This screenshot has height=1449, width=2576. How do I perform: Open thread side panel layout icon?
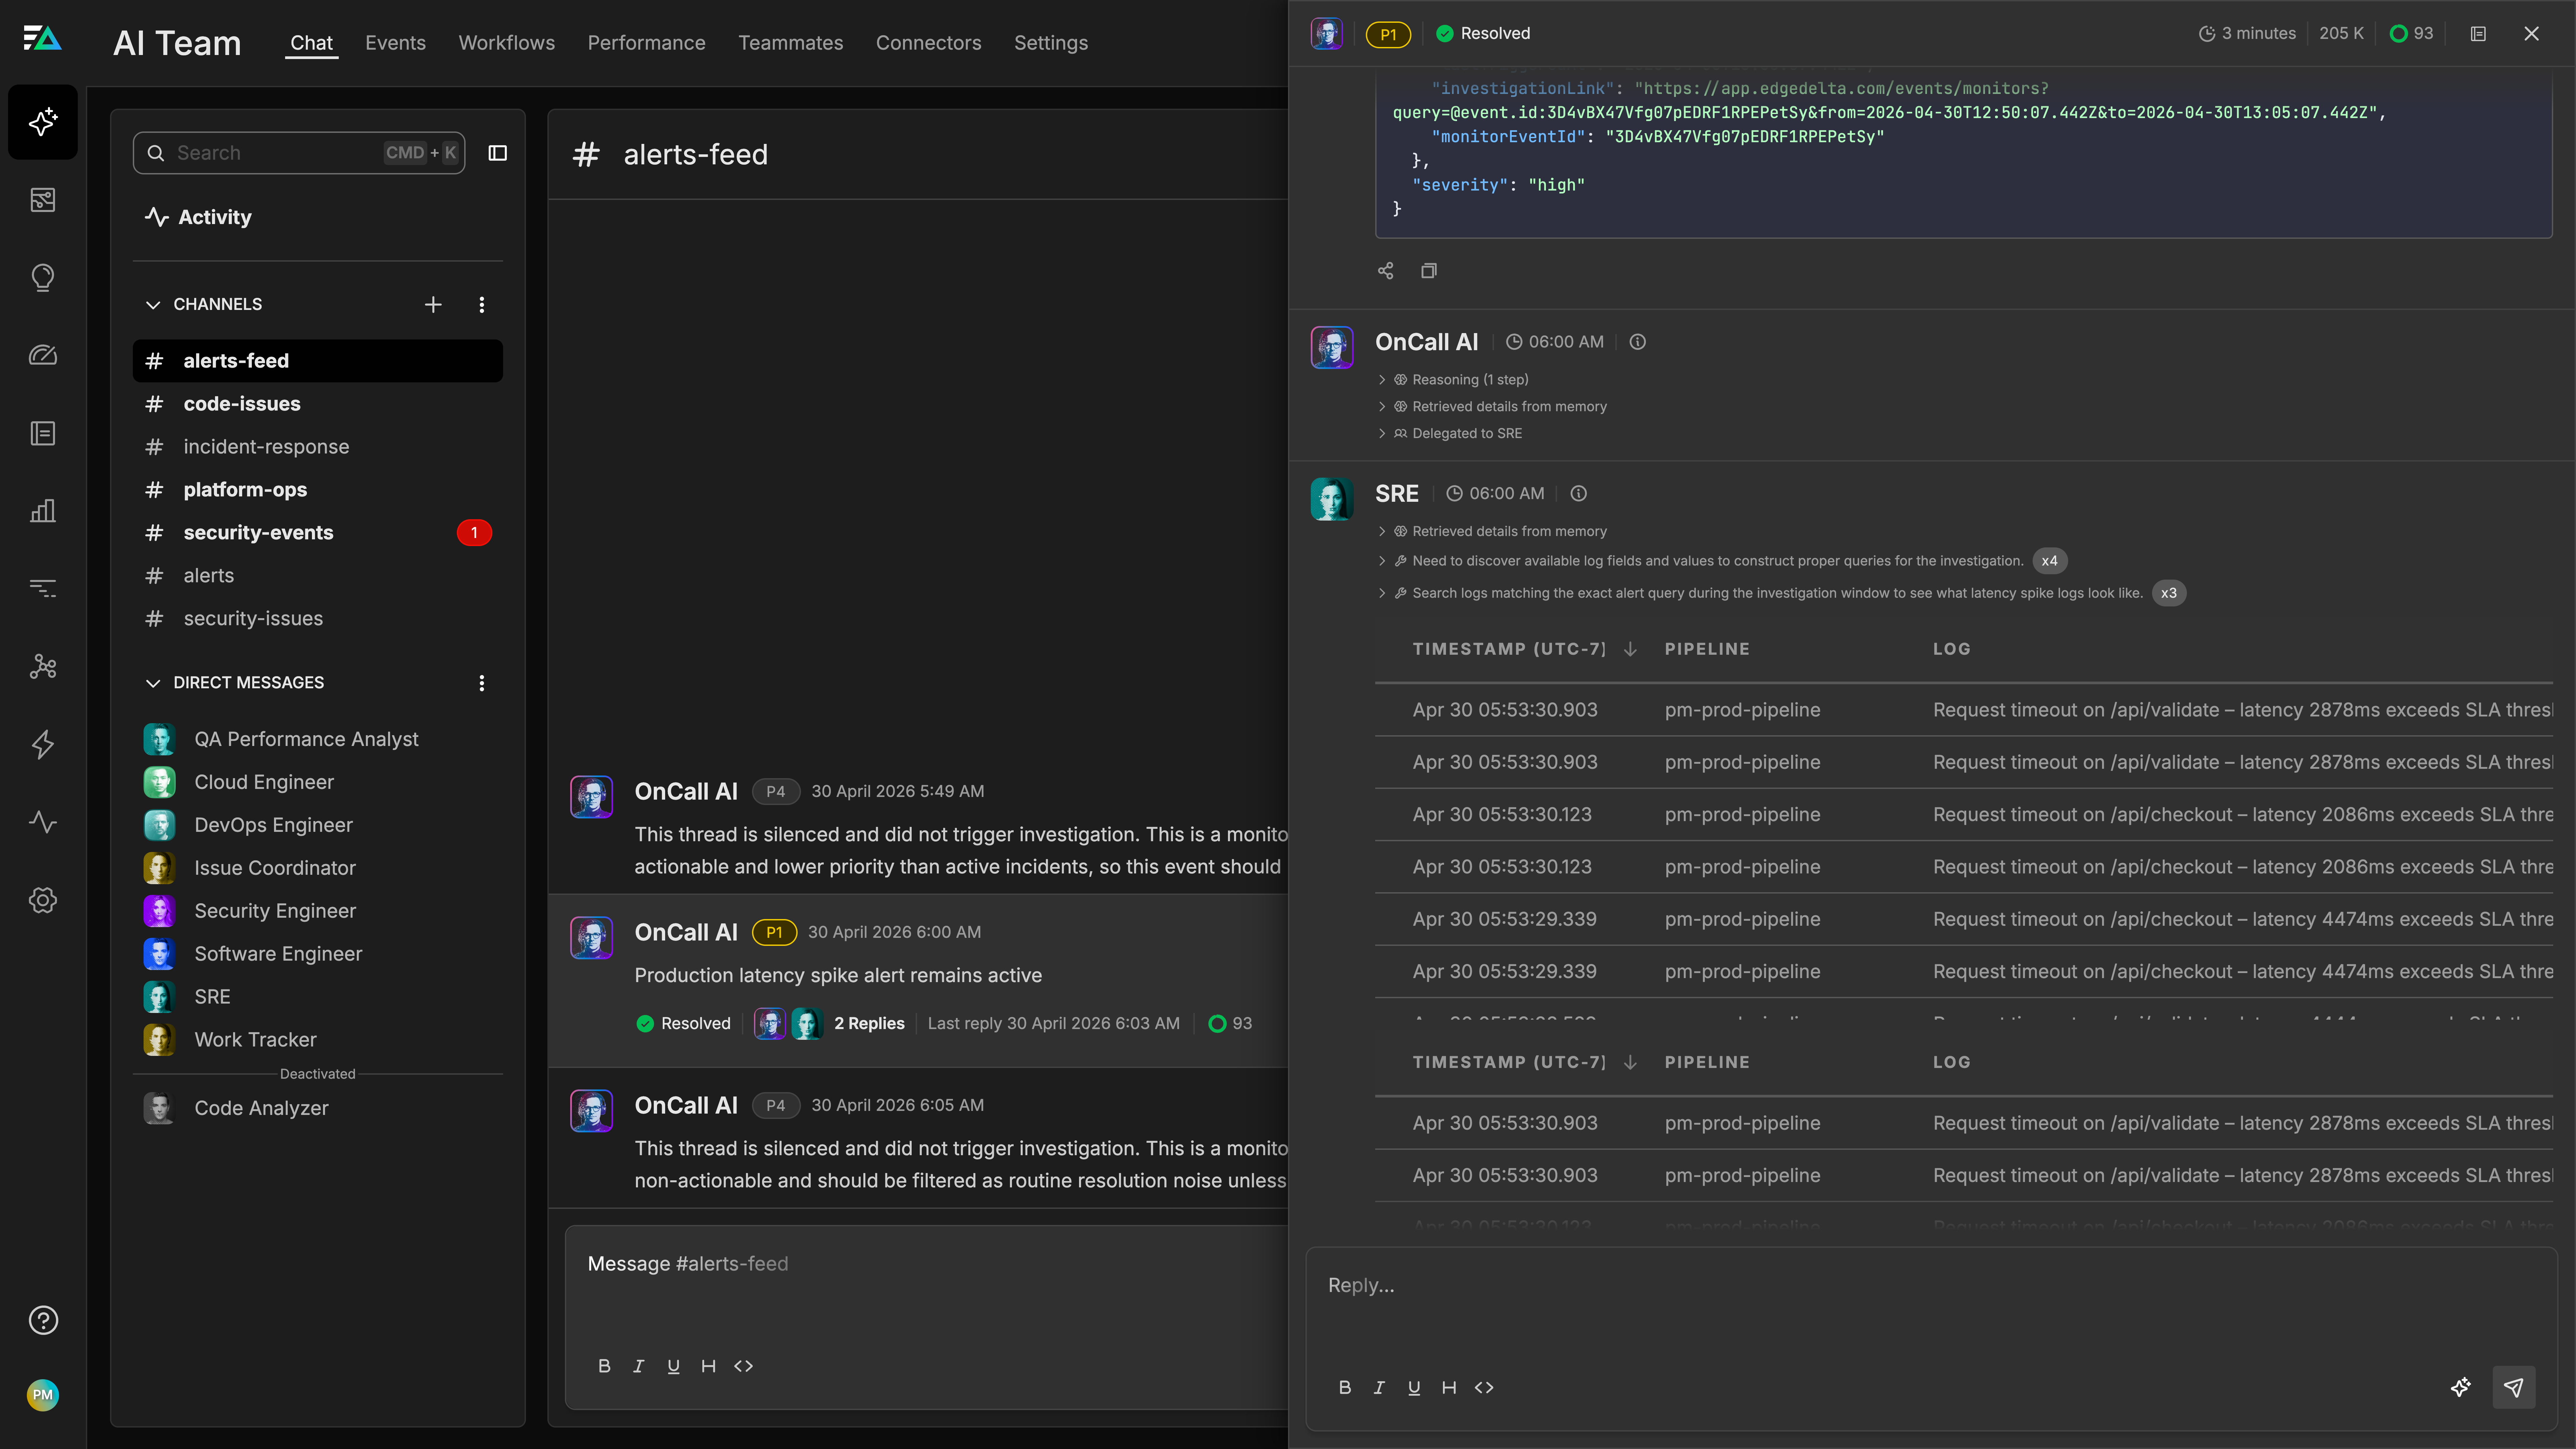click(x=2478, y=34)
